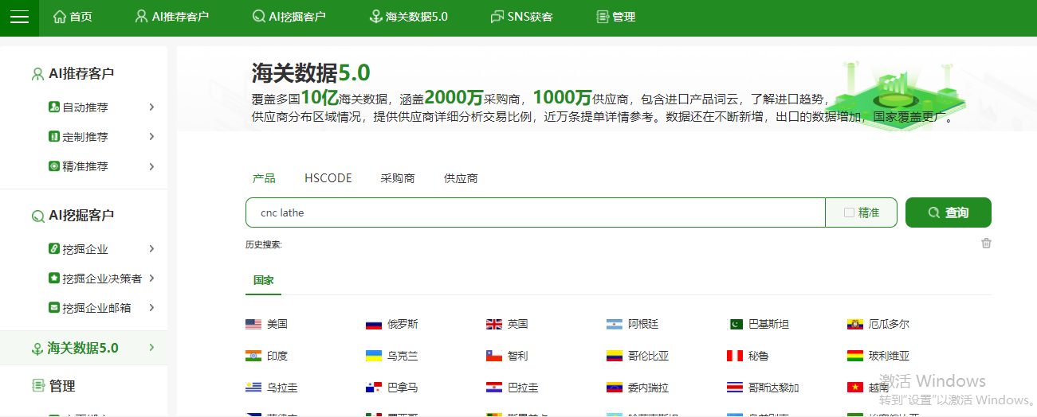1037x417 pixels.
Task: Switch to the HSCODE tab
Action: click(x=328, y=178)
